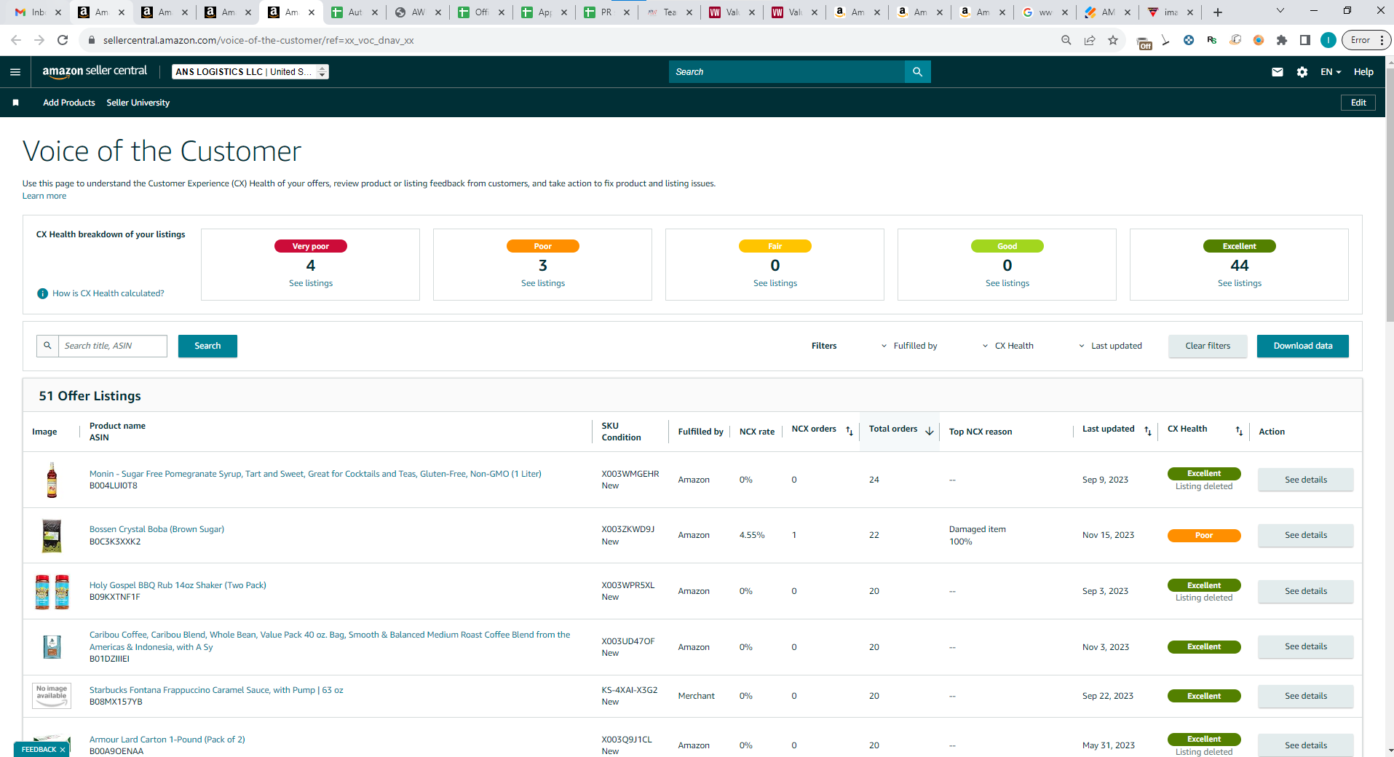This screenshot has height=757, width=1394.
Task: Reload the current page
Action: click(x=63, y=40)
